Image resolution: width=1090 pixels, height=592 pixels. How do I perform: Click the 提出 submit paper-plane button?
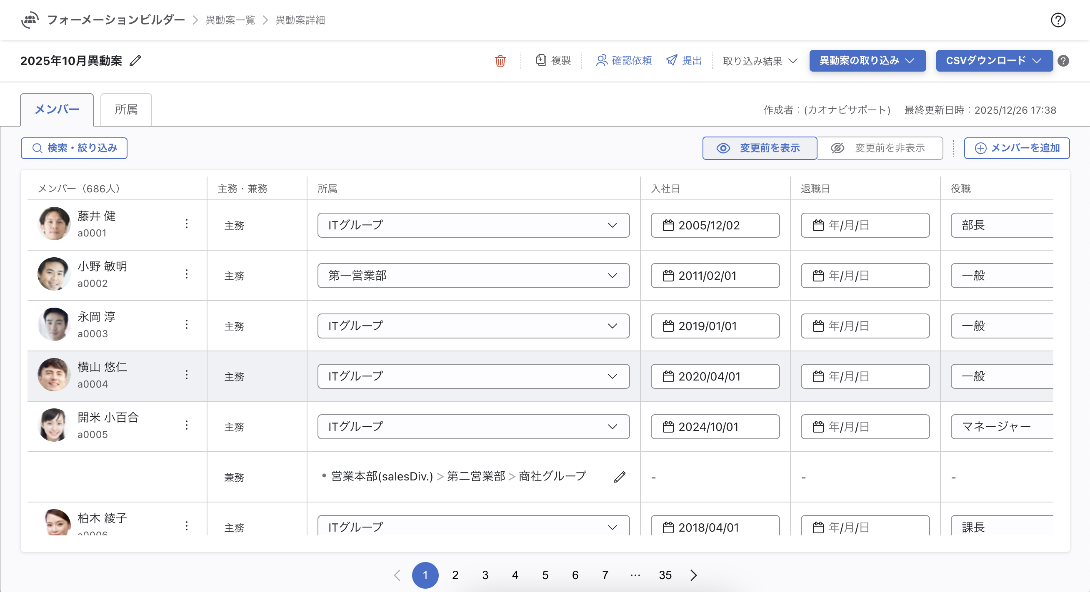click(684, 60)
